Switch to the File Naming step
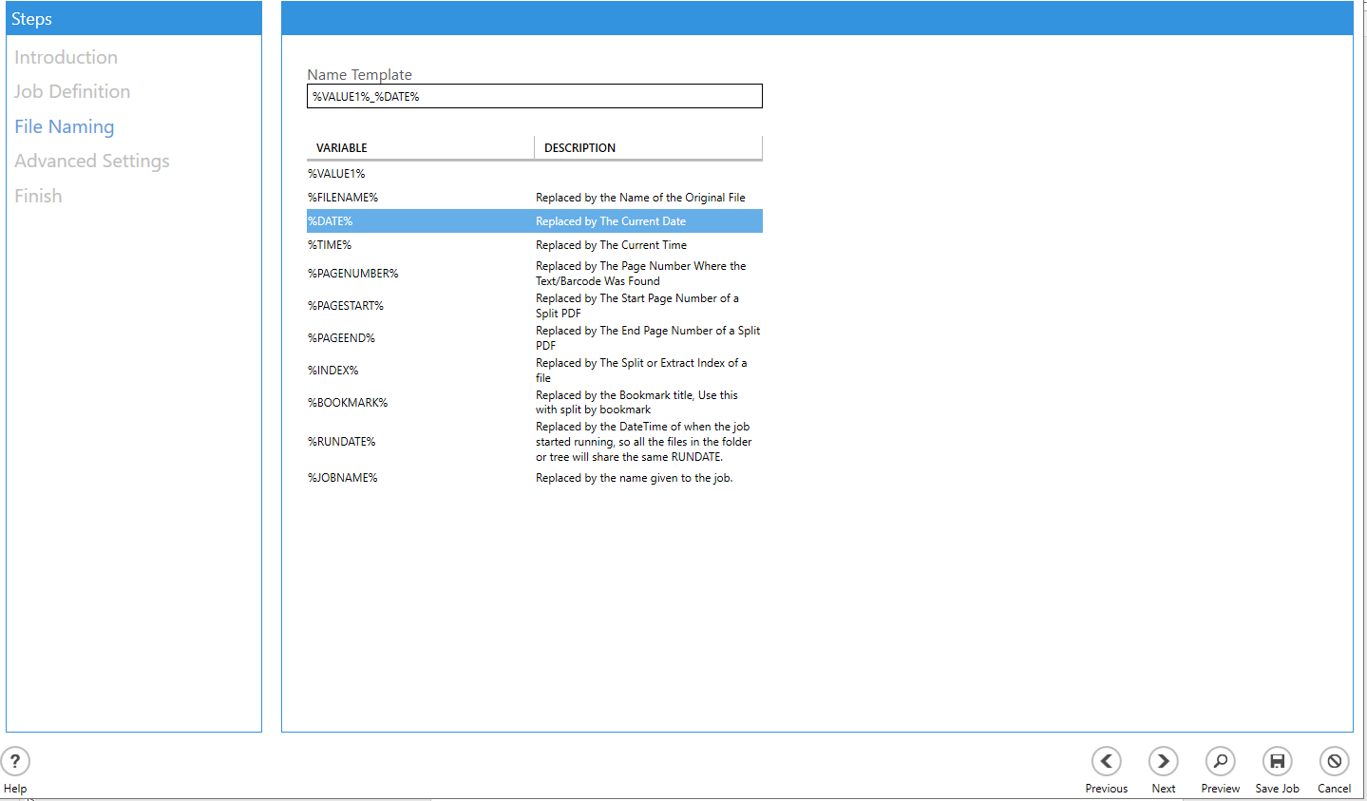This screenshot has height=801, width=1367. (x=64, y=126)
